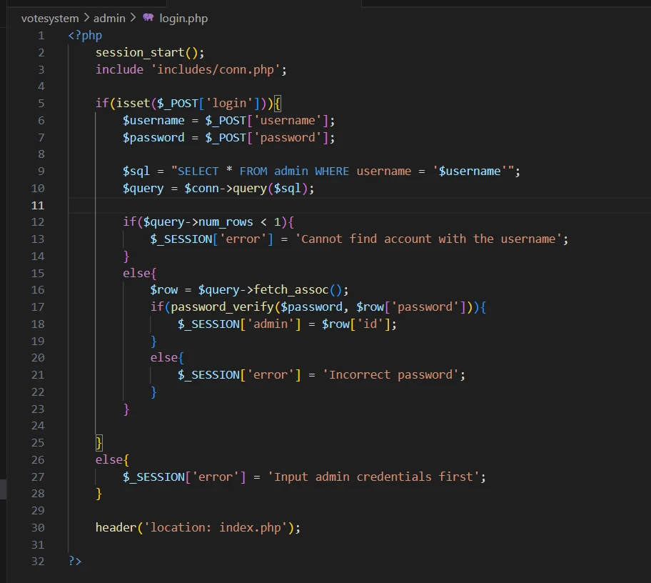Click the highlighted closing brace on line 25

pyautogui.click(x=99, y=443)
